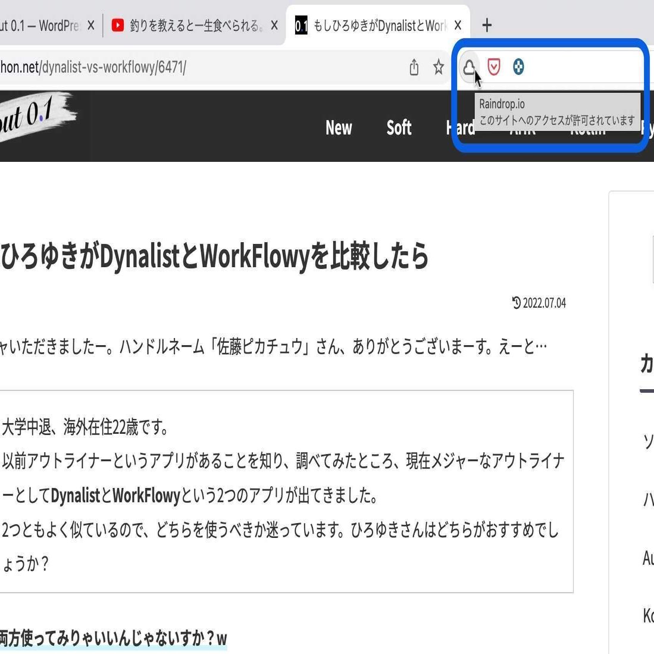Click the date 2022.07.04
The height and width of the screenshot is (654, 654).
(x=545, y=303)
